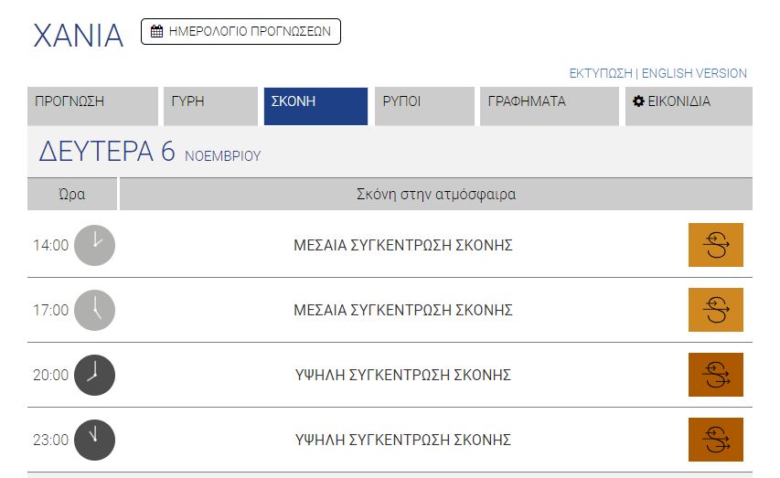This screenshot has height=478, width=780.
Task: Click the 14:00 dust icon
Action: (x=715, y=245)
